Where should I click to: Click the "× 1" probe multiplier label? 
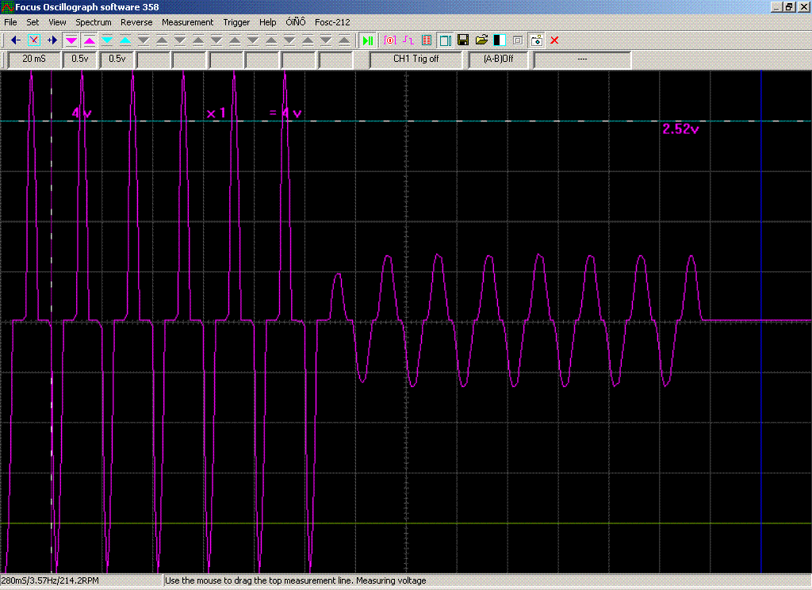[x=216, y=113]
